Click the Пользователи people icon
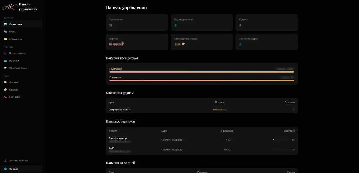Viewport: 359px width, 173px height. [5, 53]
